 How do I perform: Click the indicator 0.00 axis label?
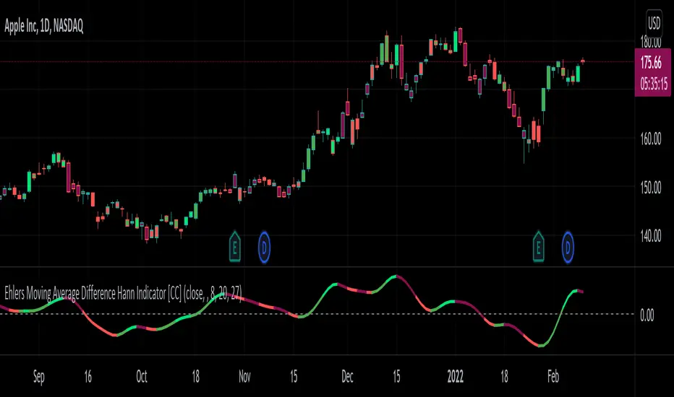coord(647,315)
